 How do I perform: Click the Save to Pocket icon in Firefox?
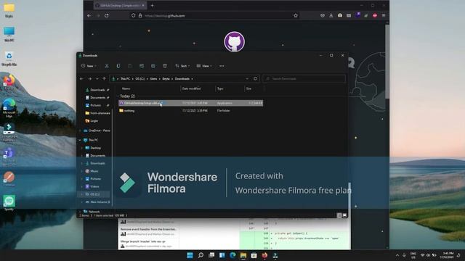(323, 15)
